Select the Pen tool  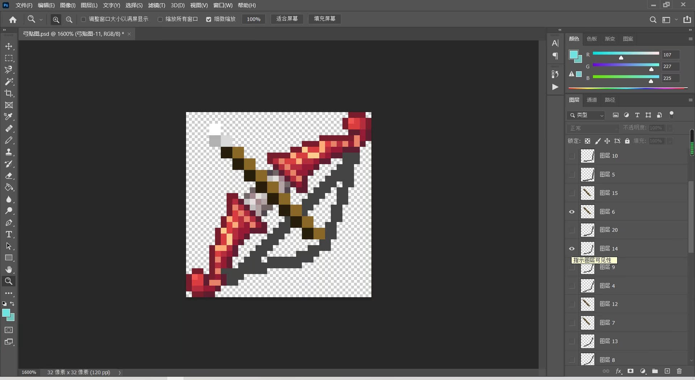pos(9,223)
